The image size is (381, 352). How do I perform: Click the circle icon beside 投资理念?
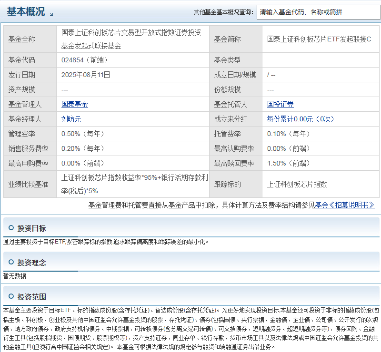[11, 262]
